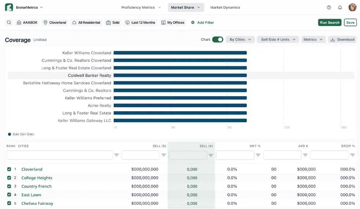Go to the Market Dynamics tab

(x=225, y=7)
